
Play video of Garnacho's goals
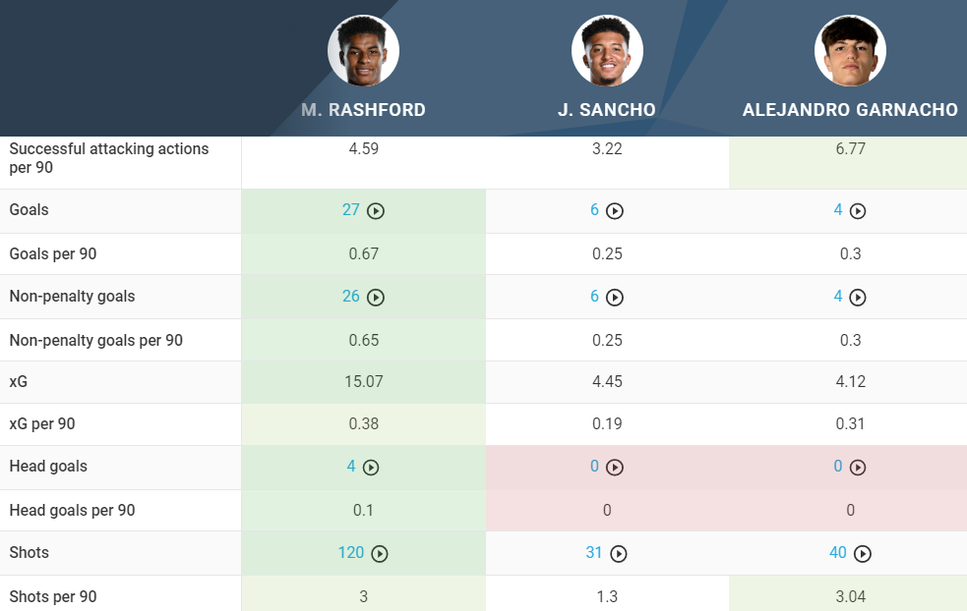[x=858, y=211]
